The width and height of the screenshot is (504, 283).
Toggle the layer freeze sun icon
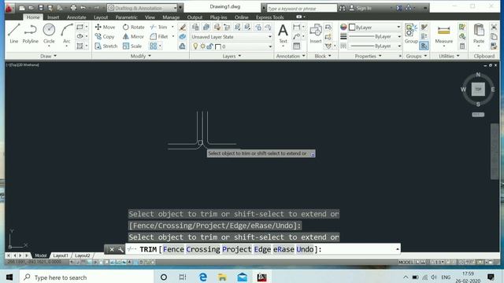(x=202, y=46)
